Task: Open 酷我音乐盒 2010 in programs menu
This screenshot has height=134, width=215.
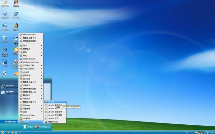Action: click(x=29, y=38)
